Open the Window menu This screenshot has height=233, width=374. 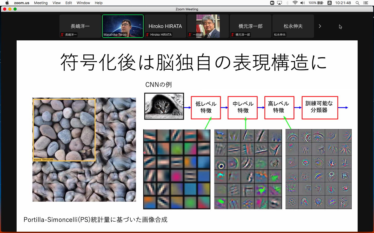[83, 3]
